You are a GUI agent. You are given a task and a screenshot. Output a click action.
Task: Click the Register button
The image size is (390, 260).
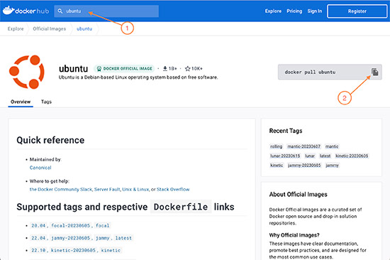tap(357, 11)
